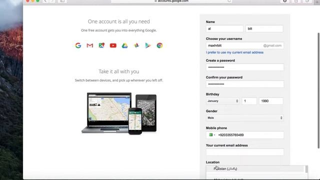Click the Confirm your password field
Screen dimensions: 320x180
point(244,84)
